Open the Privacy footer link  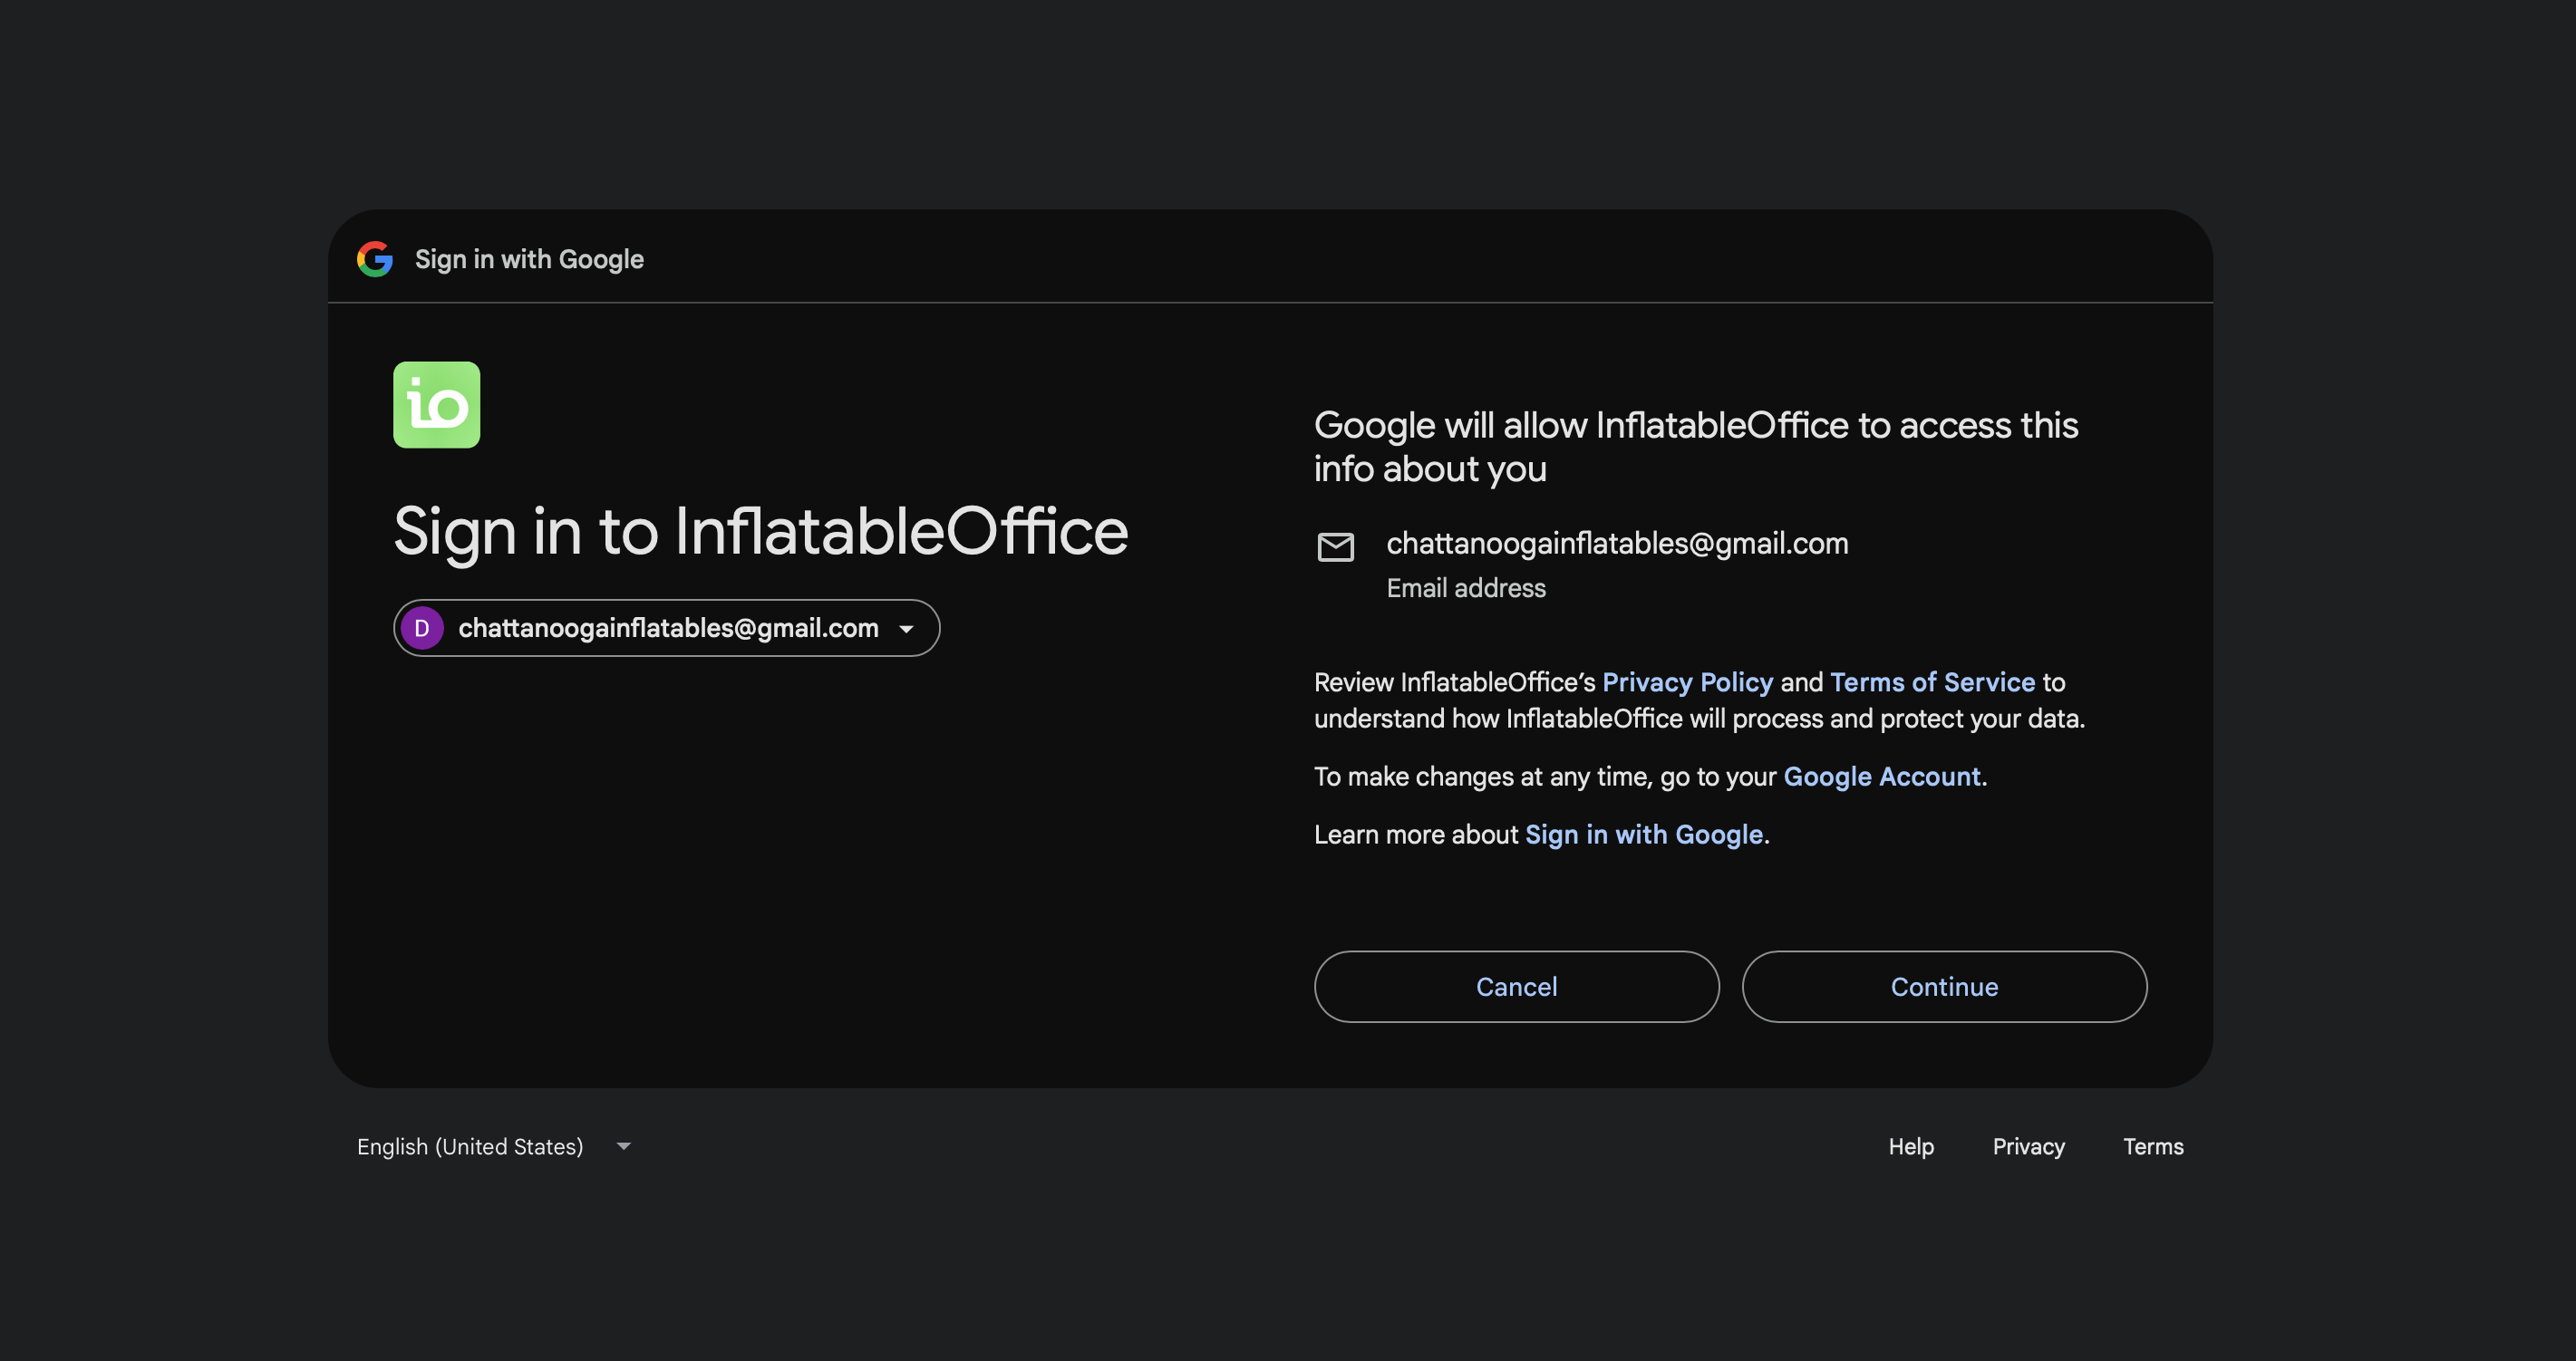pos(2028,1147)
